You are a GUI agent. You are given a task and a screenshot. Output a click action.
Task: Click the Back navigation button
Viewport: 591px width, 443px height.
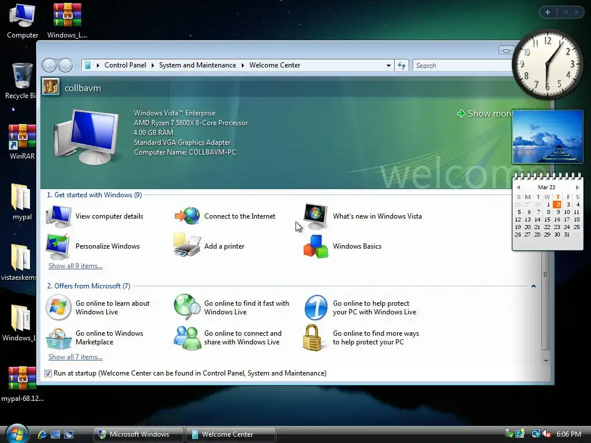point(49,66)
